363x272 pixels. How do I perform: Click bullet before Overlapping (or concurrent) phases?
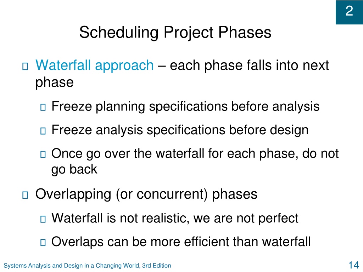pyautogui.click(x=25, y=195)
